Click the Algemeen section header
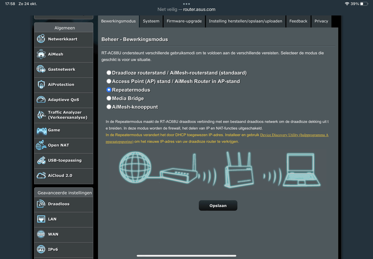This screenshot has height=259, width=373. tap(64, 27)
